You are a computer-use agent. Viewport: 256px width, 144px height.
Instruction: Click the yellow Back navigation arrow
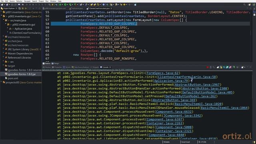coord(124,4)
